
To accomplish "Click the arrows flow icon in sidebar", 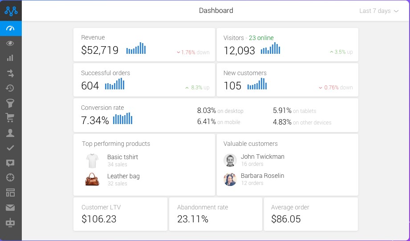I will (x=11, y=73).
